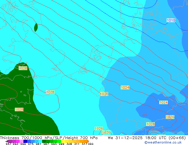Image resolution: width=188 pixels, height=145 pixels.
Task: Click the bright green legend swatch before the yellows
Action: tap(59, 141)
